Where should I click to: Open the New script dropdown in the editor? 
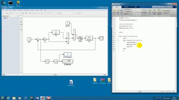tap(114, 14)
